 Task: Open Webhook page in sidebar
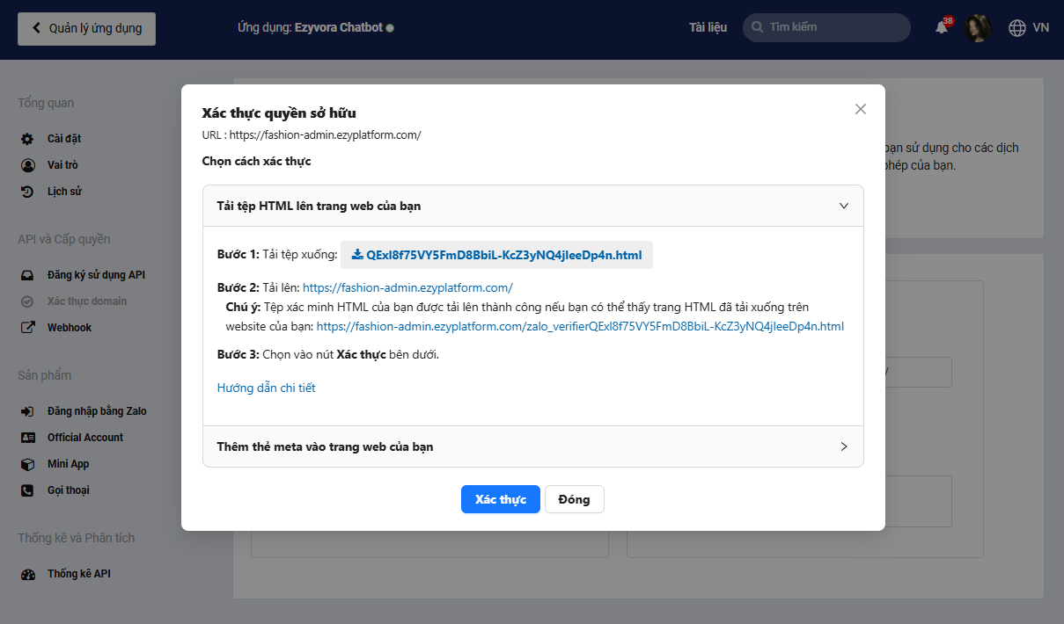[70, 328]
